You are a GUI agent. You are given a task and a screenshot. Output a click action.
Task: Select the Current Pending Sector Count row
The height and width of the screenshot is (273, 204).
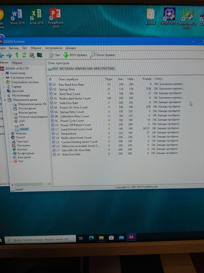115,142
